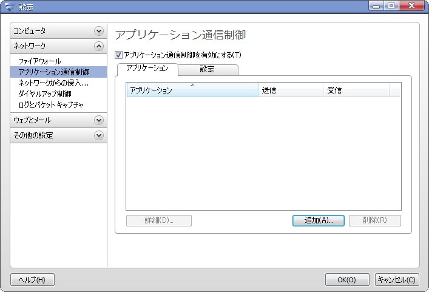Viewport: 429px width, 292px height.
Task: Open ダイヤルアップ制御 sidebar item
Action: point(45,94)
